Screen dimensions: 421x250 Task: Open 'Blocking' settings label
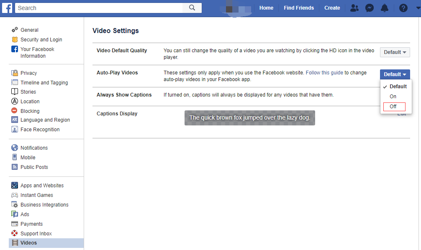point(30,111)
